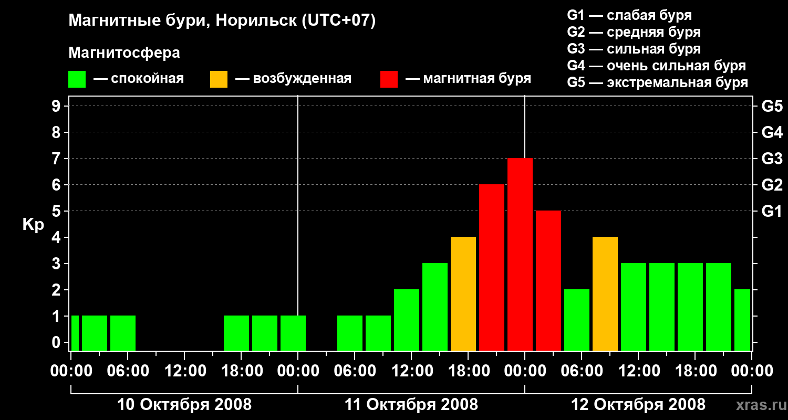Click the '11 Октября 2008' date label

pos(411,405)
